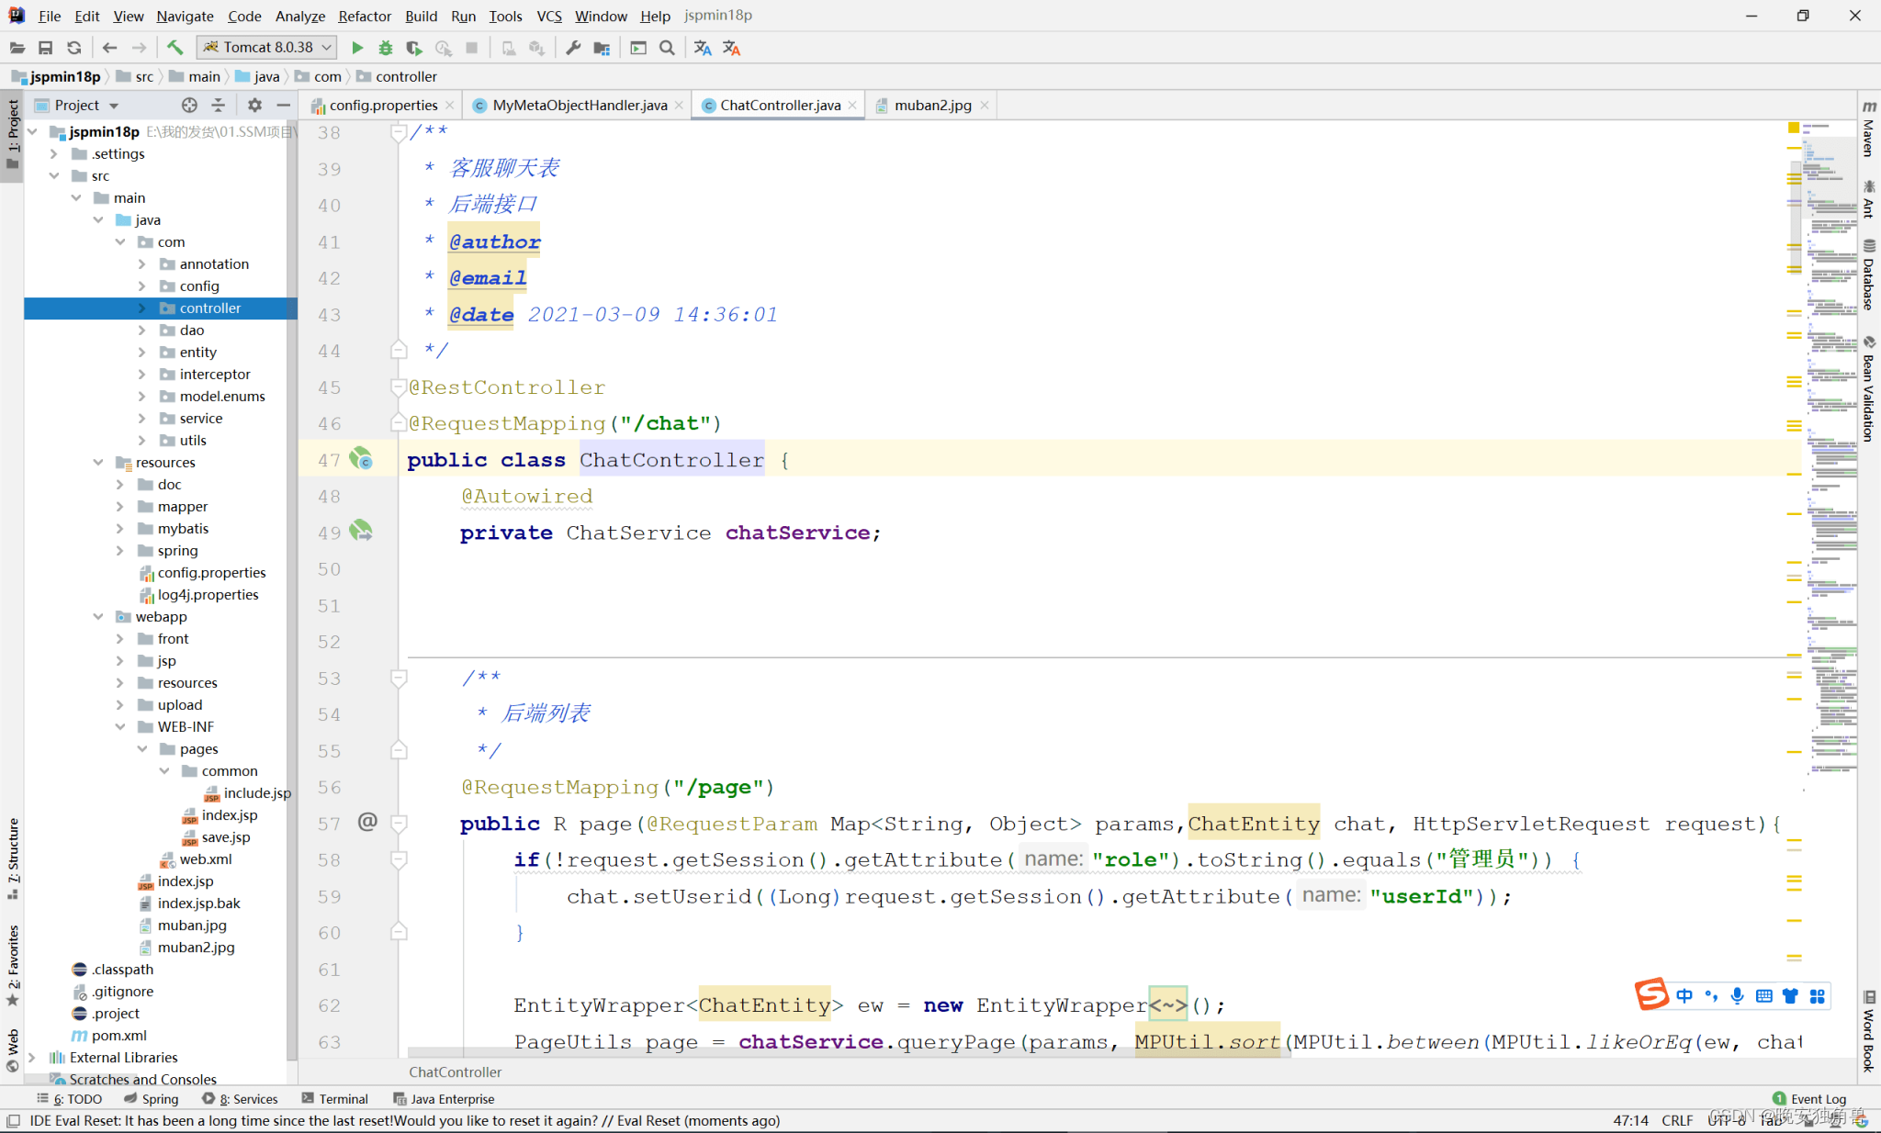Build the project with the hammer icon
The width and height of the screenshot is (1881, 1133).
pyautogui.click(x=175, y=47)
